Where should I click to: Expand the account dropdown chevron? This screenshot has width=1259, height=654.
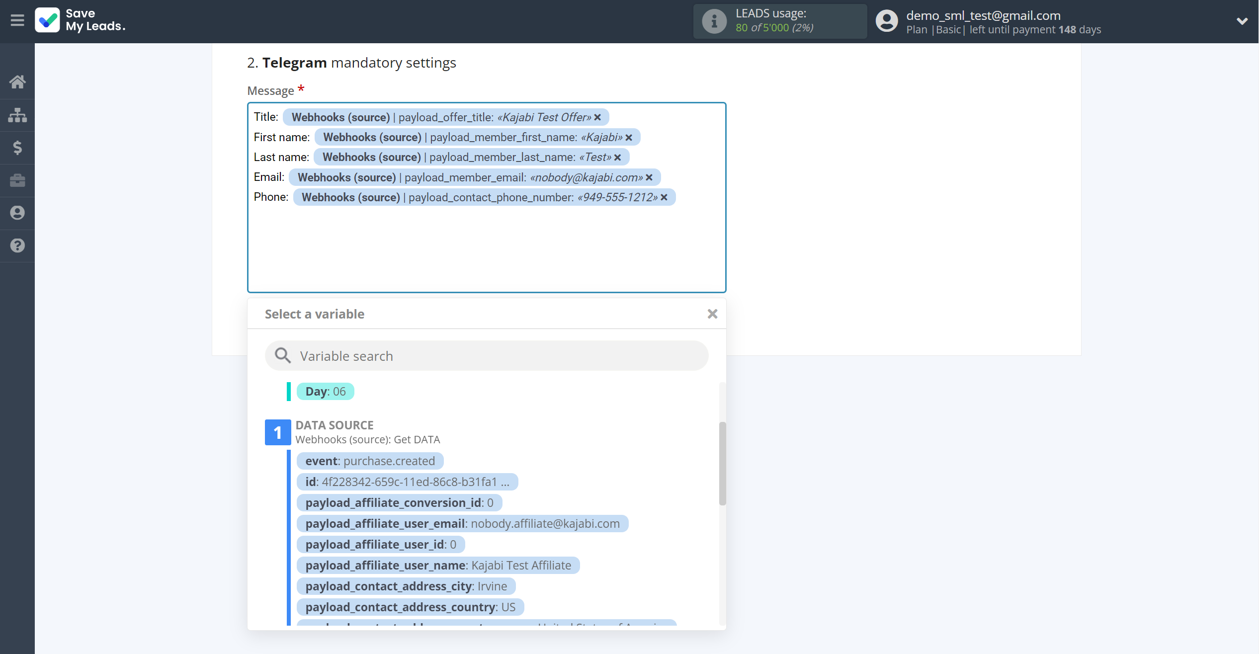click(x=1242, y=21)
